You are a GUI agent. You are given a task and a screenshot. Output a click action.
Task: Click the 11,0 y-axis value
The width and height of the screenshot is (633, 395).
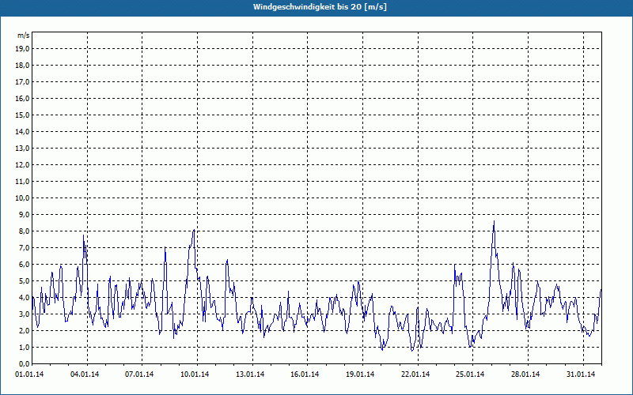22,182
